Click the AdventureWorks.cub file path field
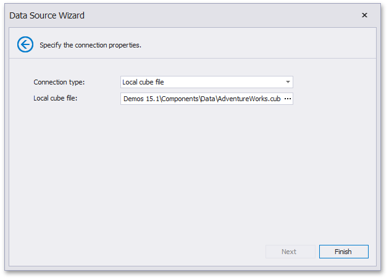The image size is (389, 280). pyautogui.click(x=201, y=99)
